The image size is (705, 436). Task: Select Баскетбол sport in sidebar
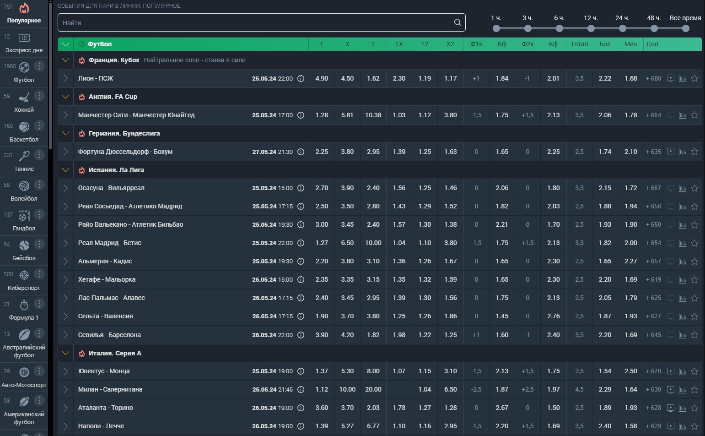(x=24, y=132)
